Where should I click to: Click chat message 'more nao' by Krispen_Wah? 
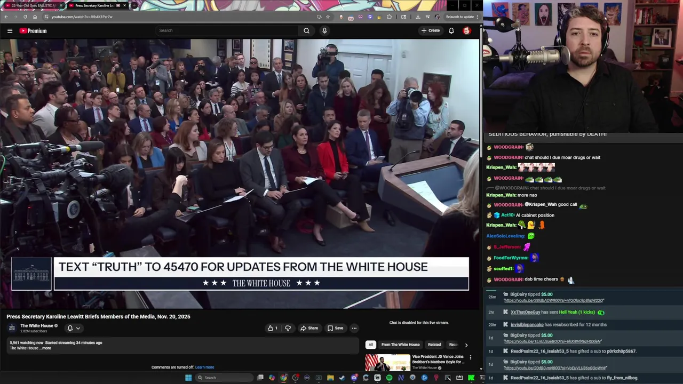527,195
